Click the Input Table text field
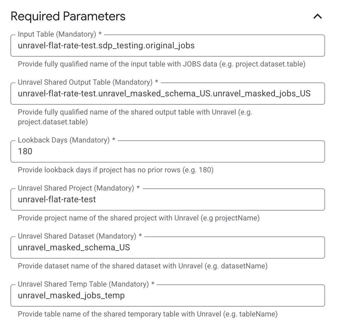The width and height of the screenshot is (341, 330). tap(167, 46)
